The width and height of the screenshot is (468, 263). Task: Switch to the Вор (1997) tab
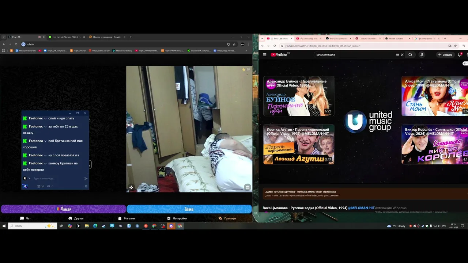coord(338,38)
